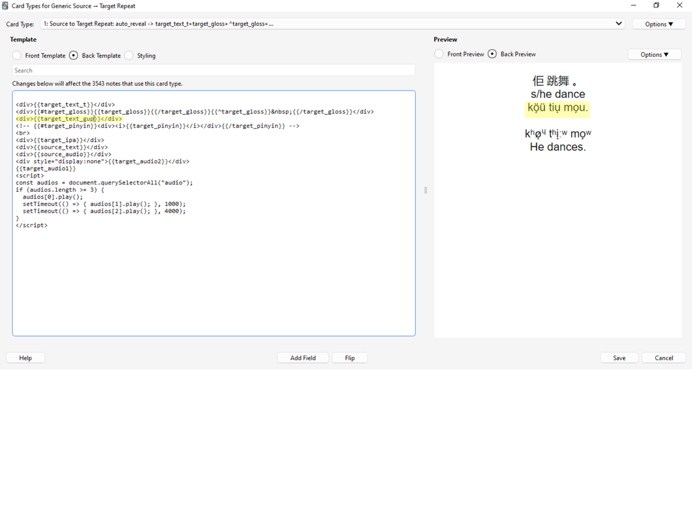Select the Styling radio button
This screenshot has width=692, height=519.
[x=129, y=55]
